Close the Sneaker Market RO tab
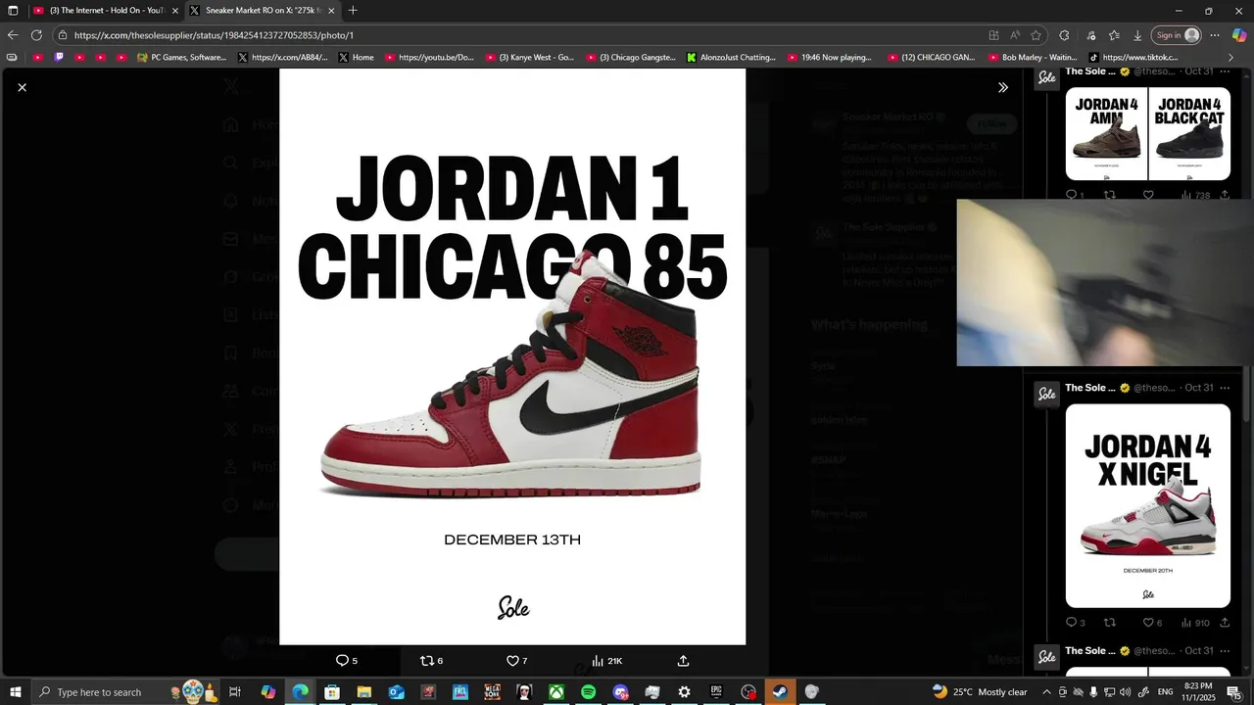This screenshot has height=705, width=1254. click(x=331, y=10)
